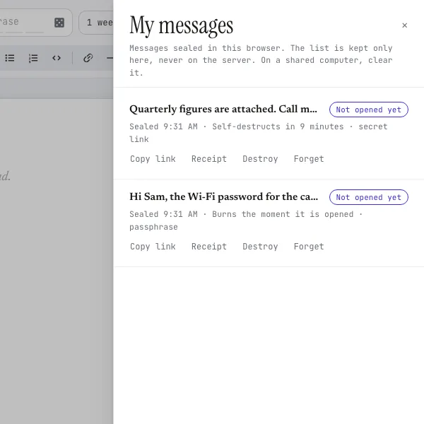Screen dimensions: 424x424
Task: Destroy the Quarterly figures message
Action: pyautogui.click(x=260, y=159)
